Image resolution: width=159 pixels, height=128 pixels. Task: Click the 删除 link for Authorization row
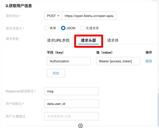point(149,61)
